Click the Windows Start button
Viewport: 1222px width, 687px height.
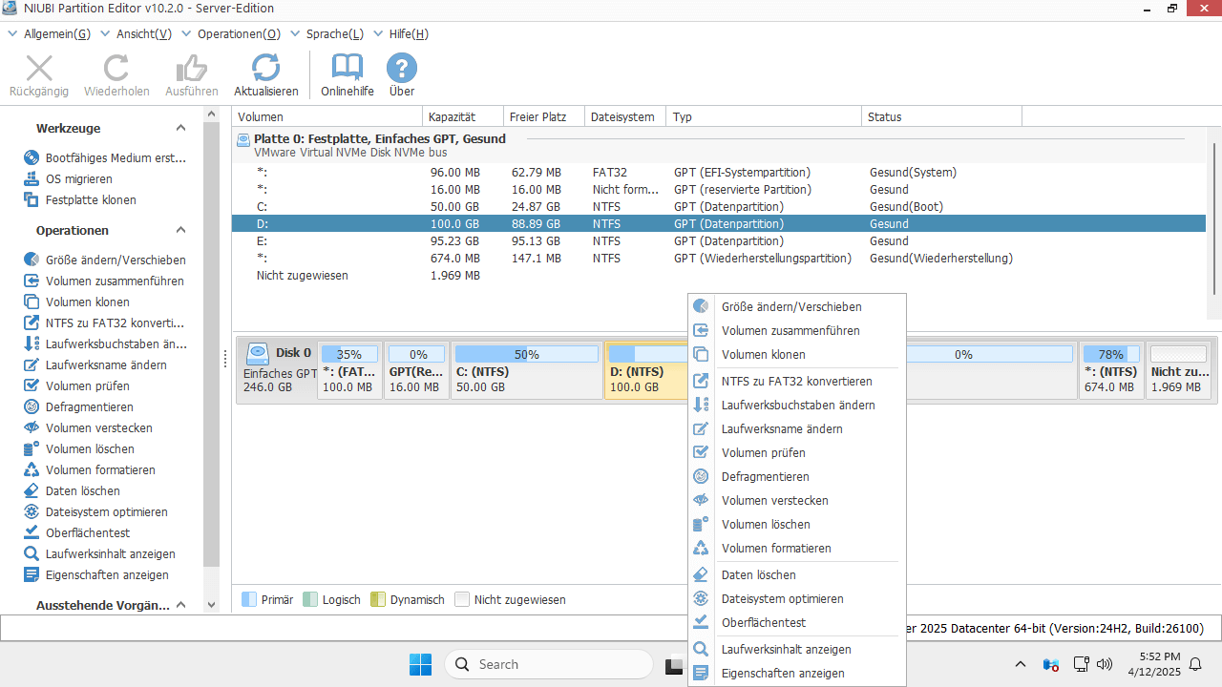[x=420, y=664]
